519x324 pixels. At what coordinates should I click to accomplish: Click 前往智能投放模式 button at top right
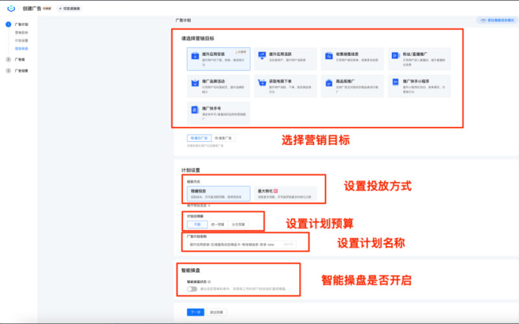(x=497, y=20)
